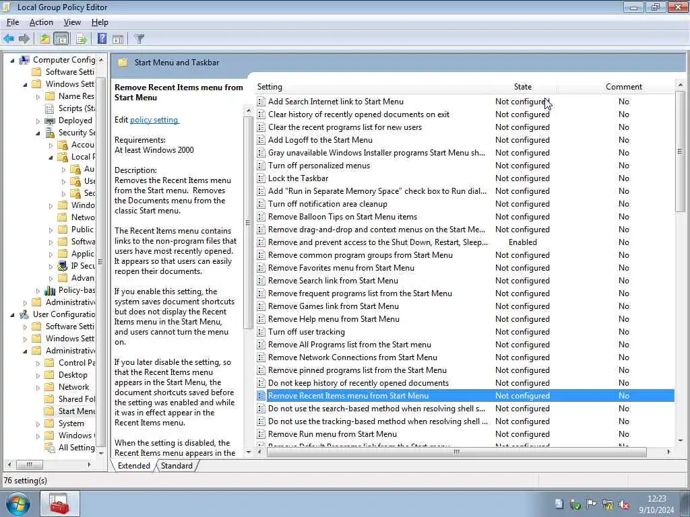Select the Shared Folders tree item
The height and width of the screenshot is (517, 690).
pyautogui.click(x=77, y=399)
